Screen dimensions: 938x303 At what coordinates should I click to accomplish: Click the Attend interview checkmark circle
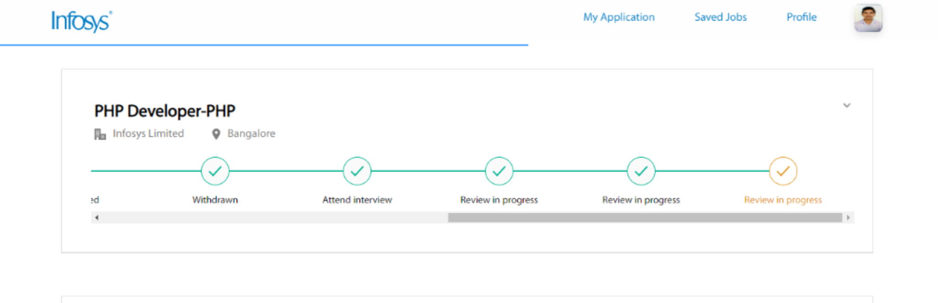pos(357,171)
